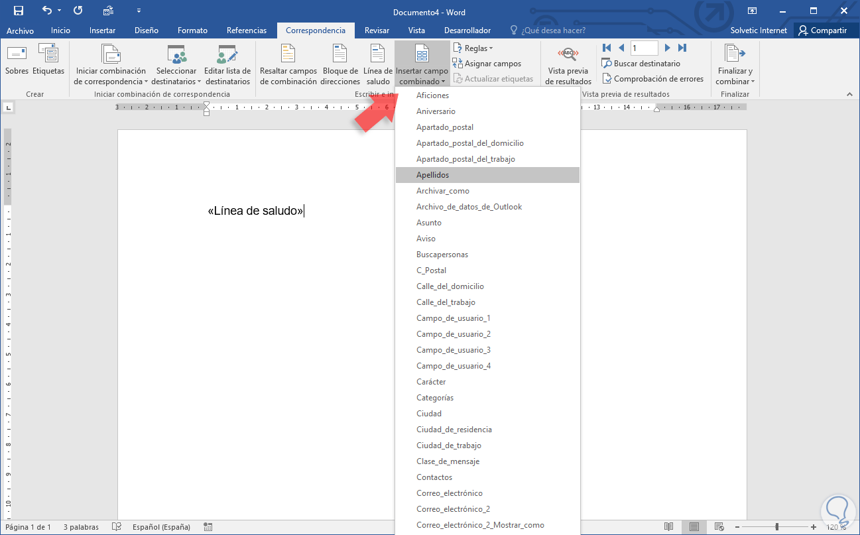Click the Save icon in title bar
The height and width of the screenshot is (535, 860).
19,11
